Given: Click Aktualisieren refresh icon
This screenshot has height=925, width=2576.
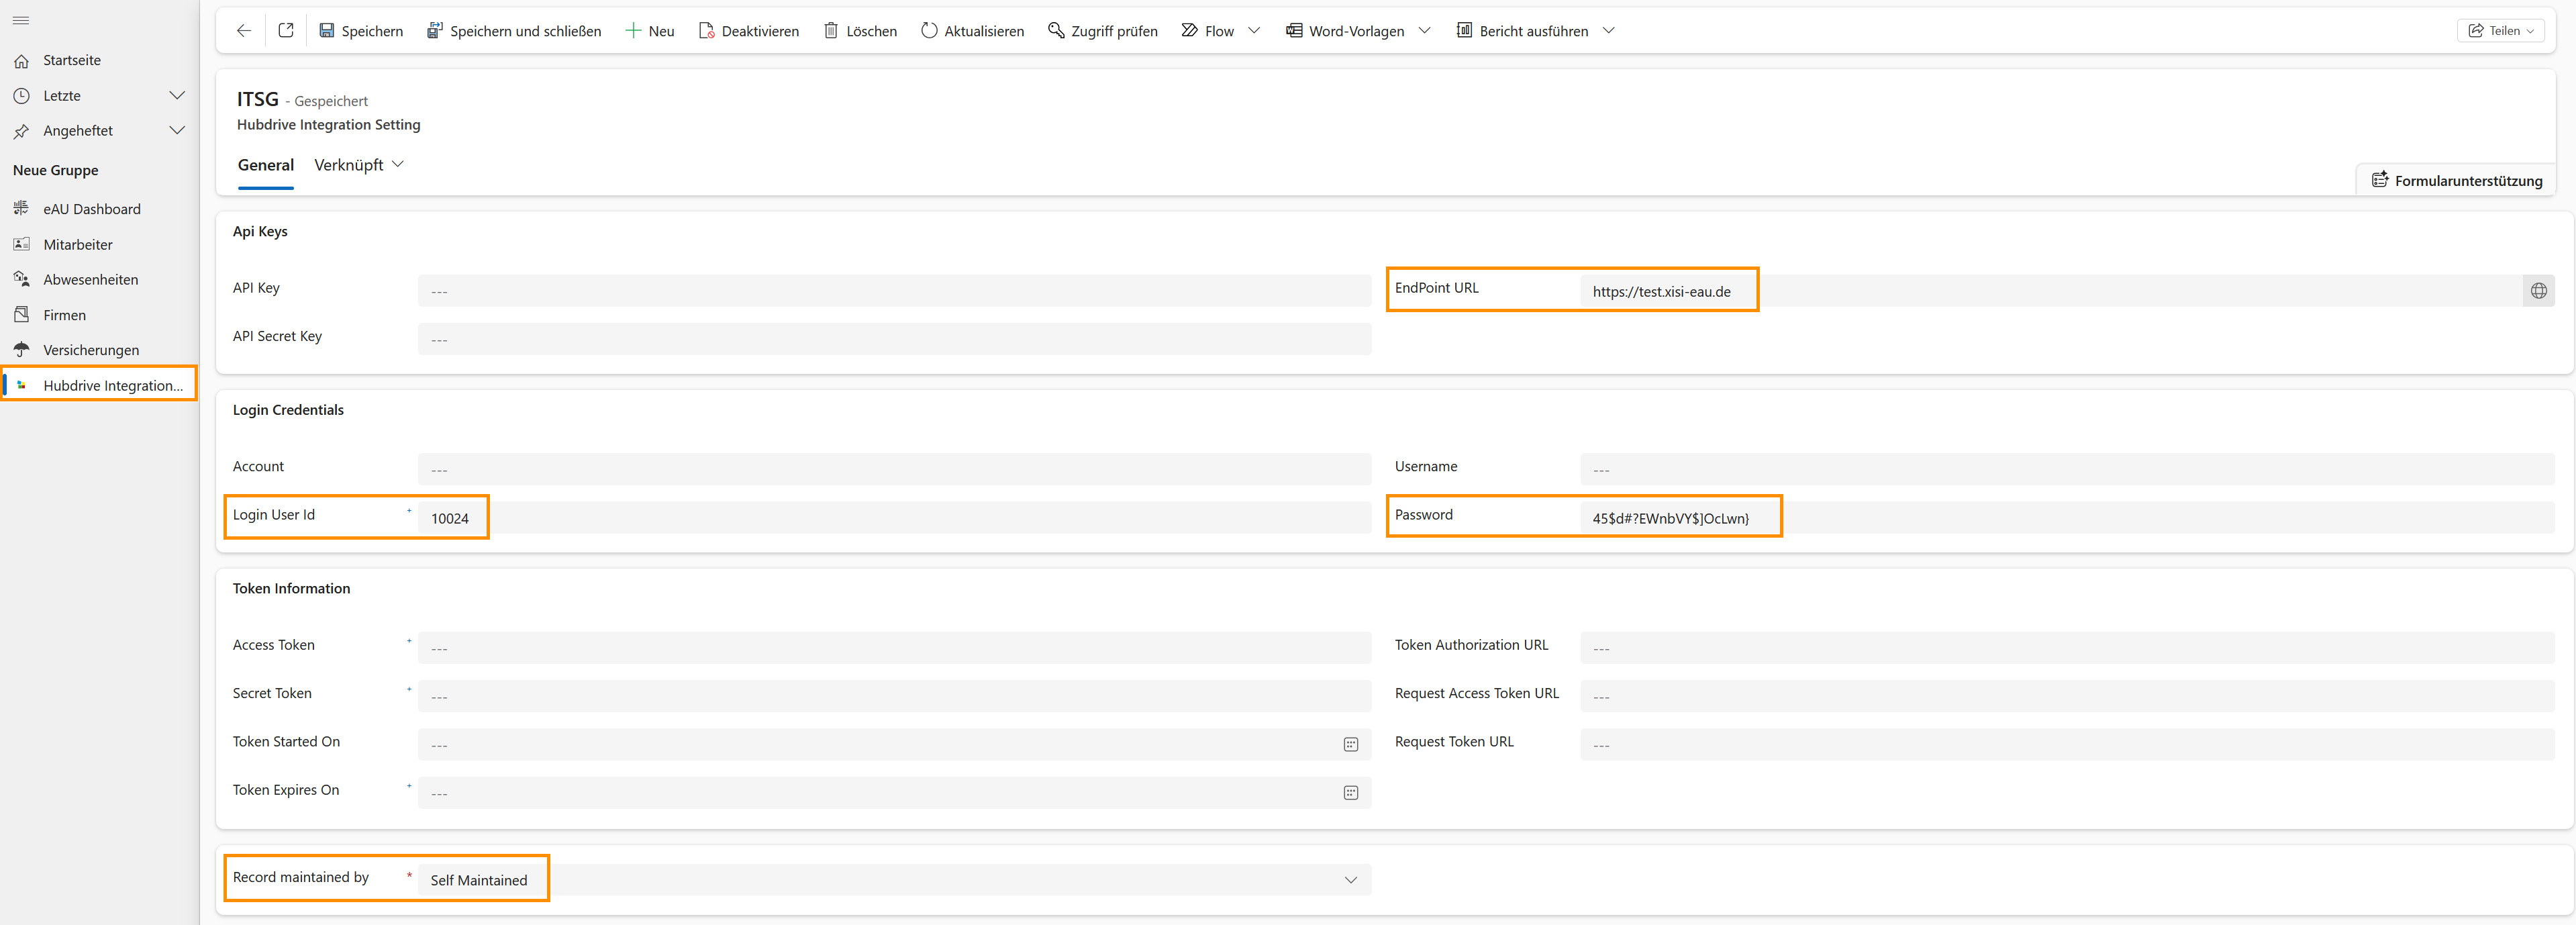Looking at the screenshot, I should 929,31.
